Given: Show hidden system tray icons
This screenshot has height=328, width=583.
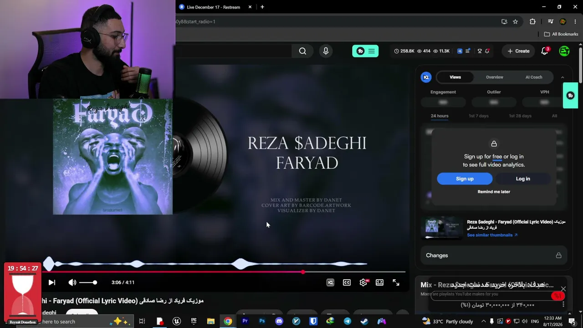Looking at the screenshot, I should tap(484, 322).
